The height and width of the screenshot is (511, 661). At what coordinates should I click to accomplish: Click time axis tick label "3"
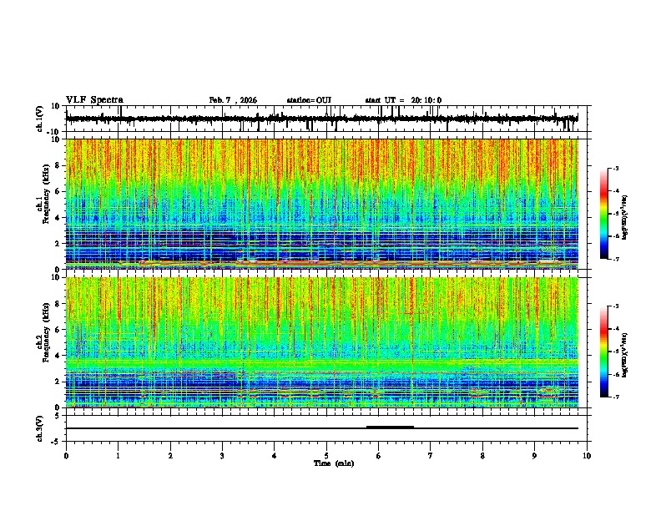click(222, 456)
